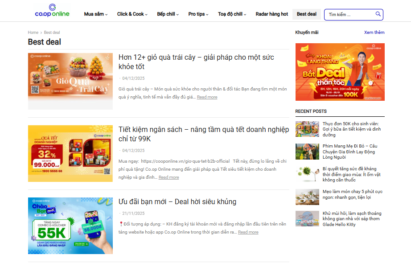Click the Bắt Deal thần tốc promo banner
Image resolution: width=411 pixels, height=267 pixels.
pos(340,72)
